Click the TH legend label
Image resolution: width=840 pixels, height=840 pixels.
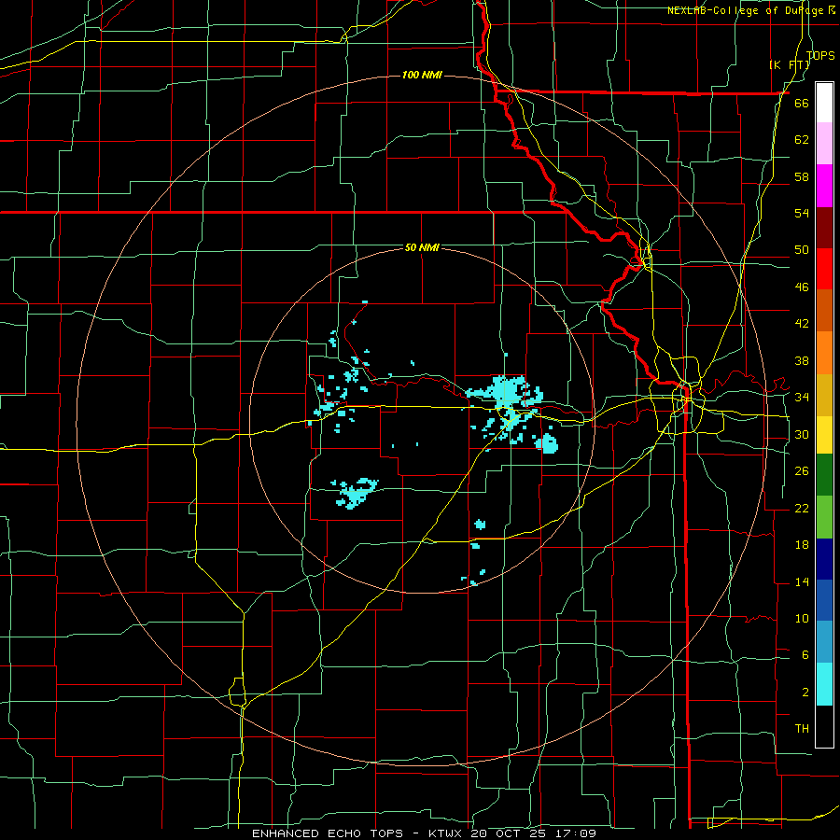802,728
